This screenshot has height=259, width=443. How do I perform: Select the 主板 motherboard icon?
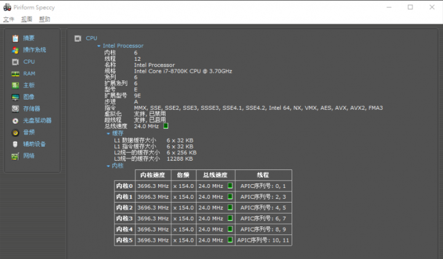pos(15,85)
